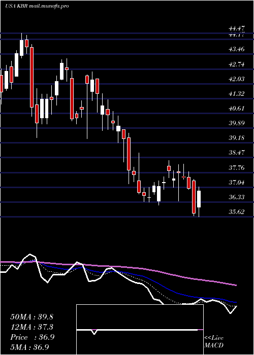Click the 39.89 price axis label
The image size is (254, 355).
point(237,123)
